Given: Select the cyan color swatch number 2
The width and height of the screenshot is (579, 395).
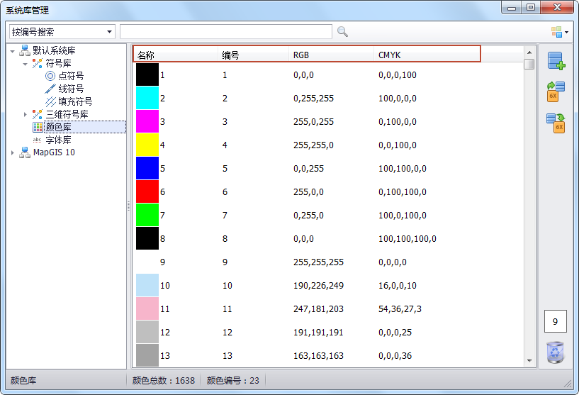Looking at the screenshot, I should (147, 99).
